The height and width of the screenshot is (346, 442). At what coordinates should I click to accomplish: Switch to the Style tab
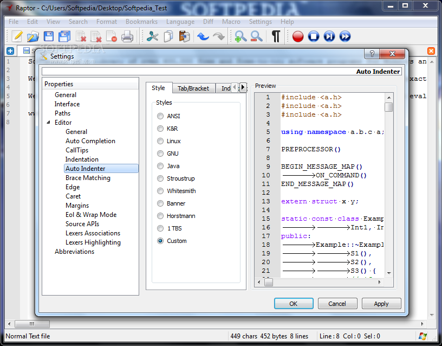pyautogui.click(x=158, y=88)
